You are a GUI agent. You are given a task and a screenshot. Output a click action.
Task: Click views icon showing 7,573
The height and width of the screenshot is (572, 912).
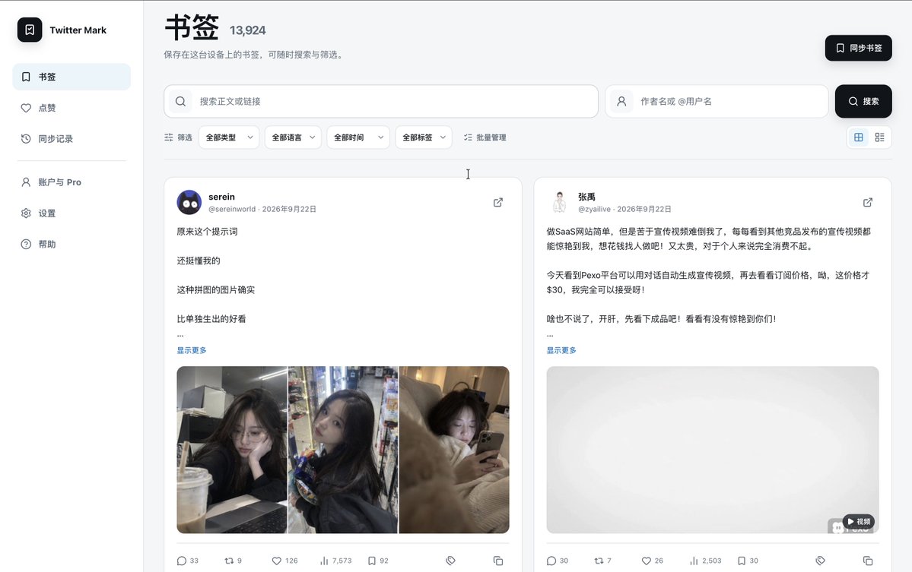[x=324, y=561]
